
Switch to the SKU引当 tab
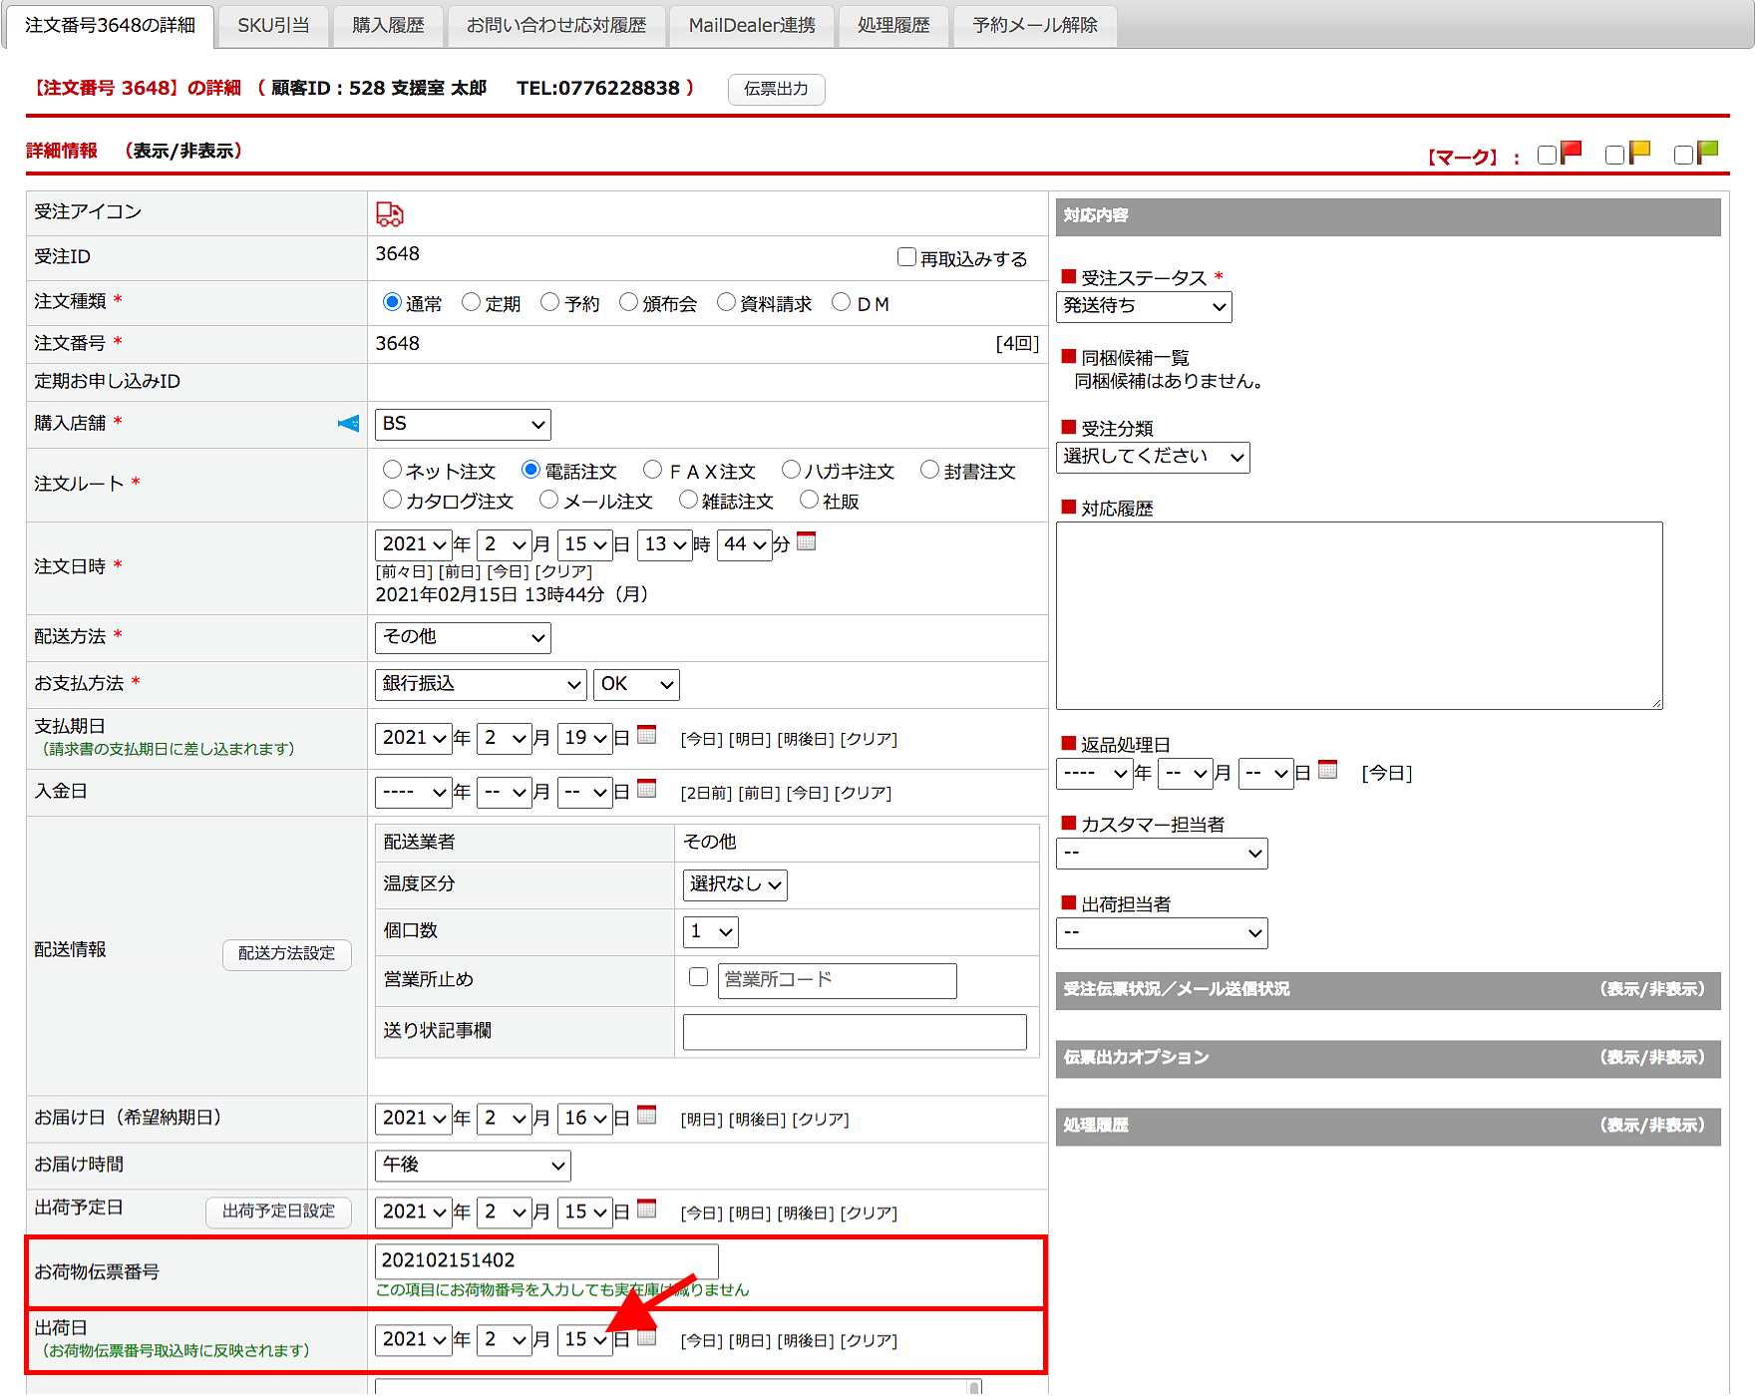tap(273, 25)
